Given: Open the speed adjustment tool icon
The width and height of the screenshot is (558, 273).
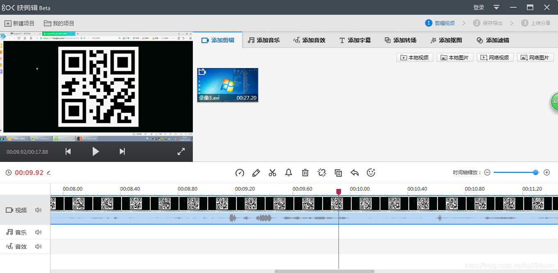Looking at the screenshot, I should 240,173.
